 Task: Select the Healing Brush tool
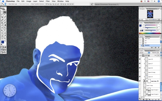(x=2, y=20)
